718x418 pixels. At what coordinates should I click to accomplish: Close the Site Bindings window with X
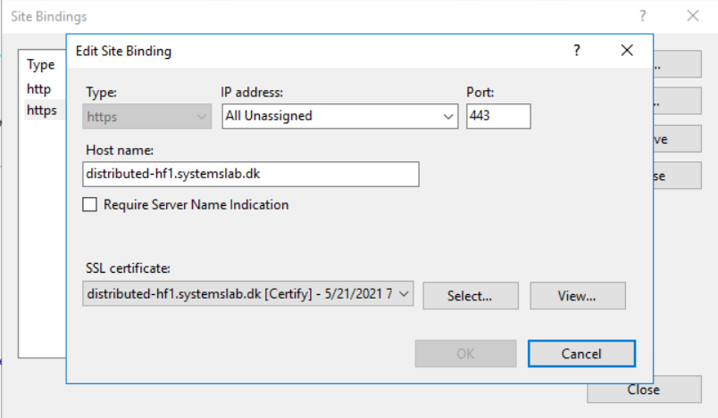pos(693,16)
